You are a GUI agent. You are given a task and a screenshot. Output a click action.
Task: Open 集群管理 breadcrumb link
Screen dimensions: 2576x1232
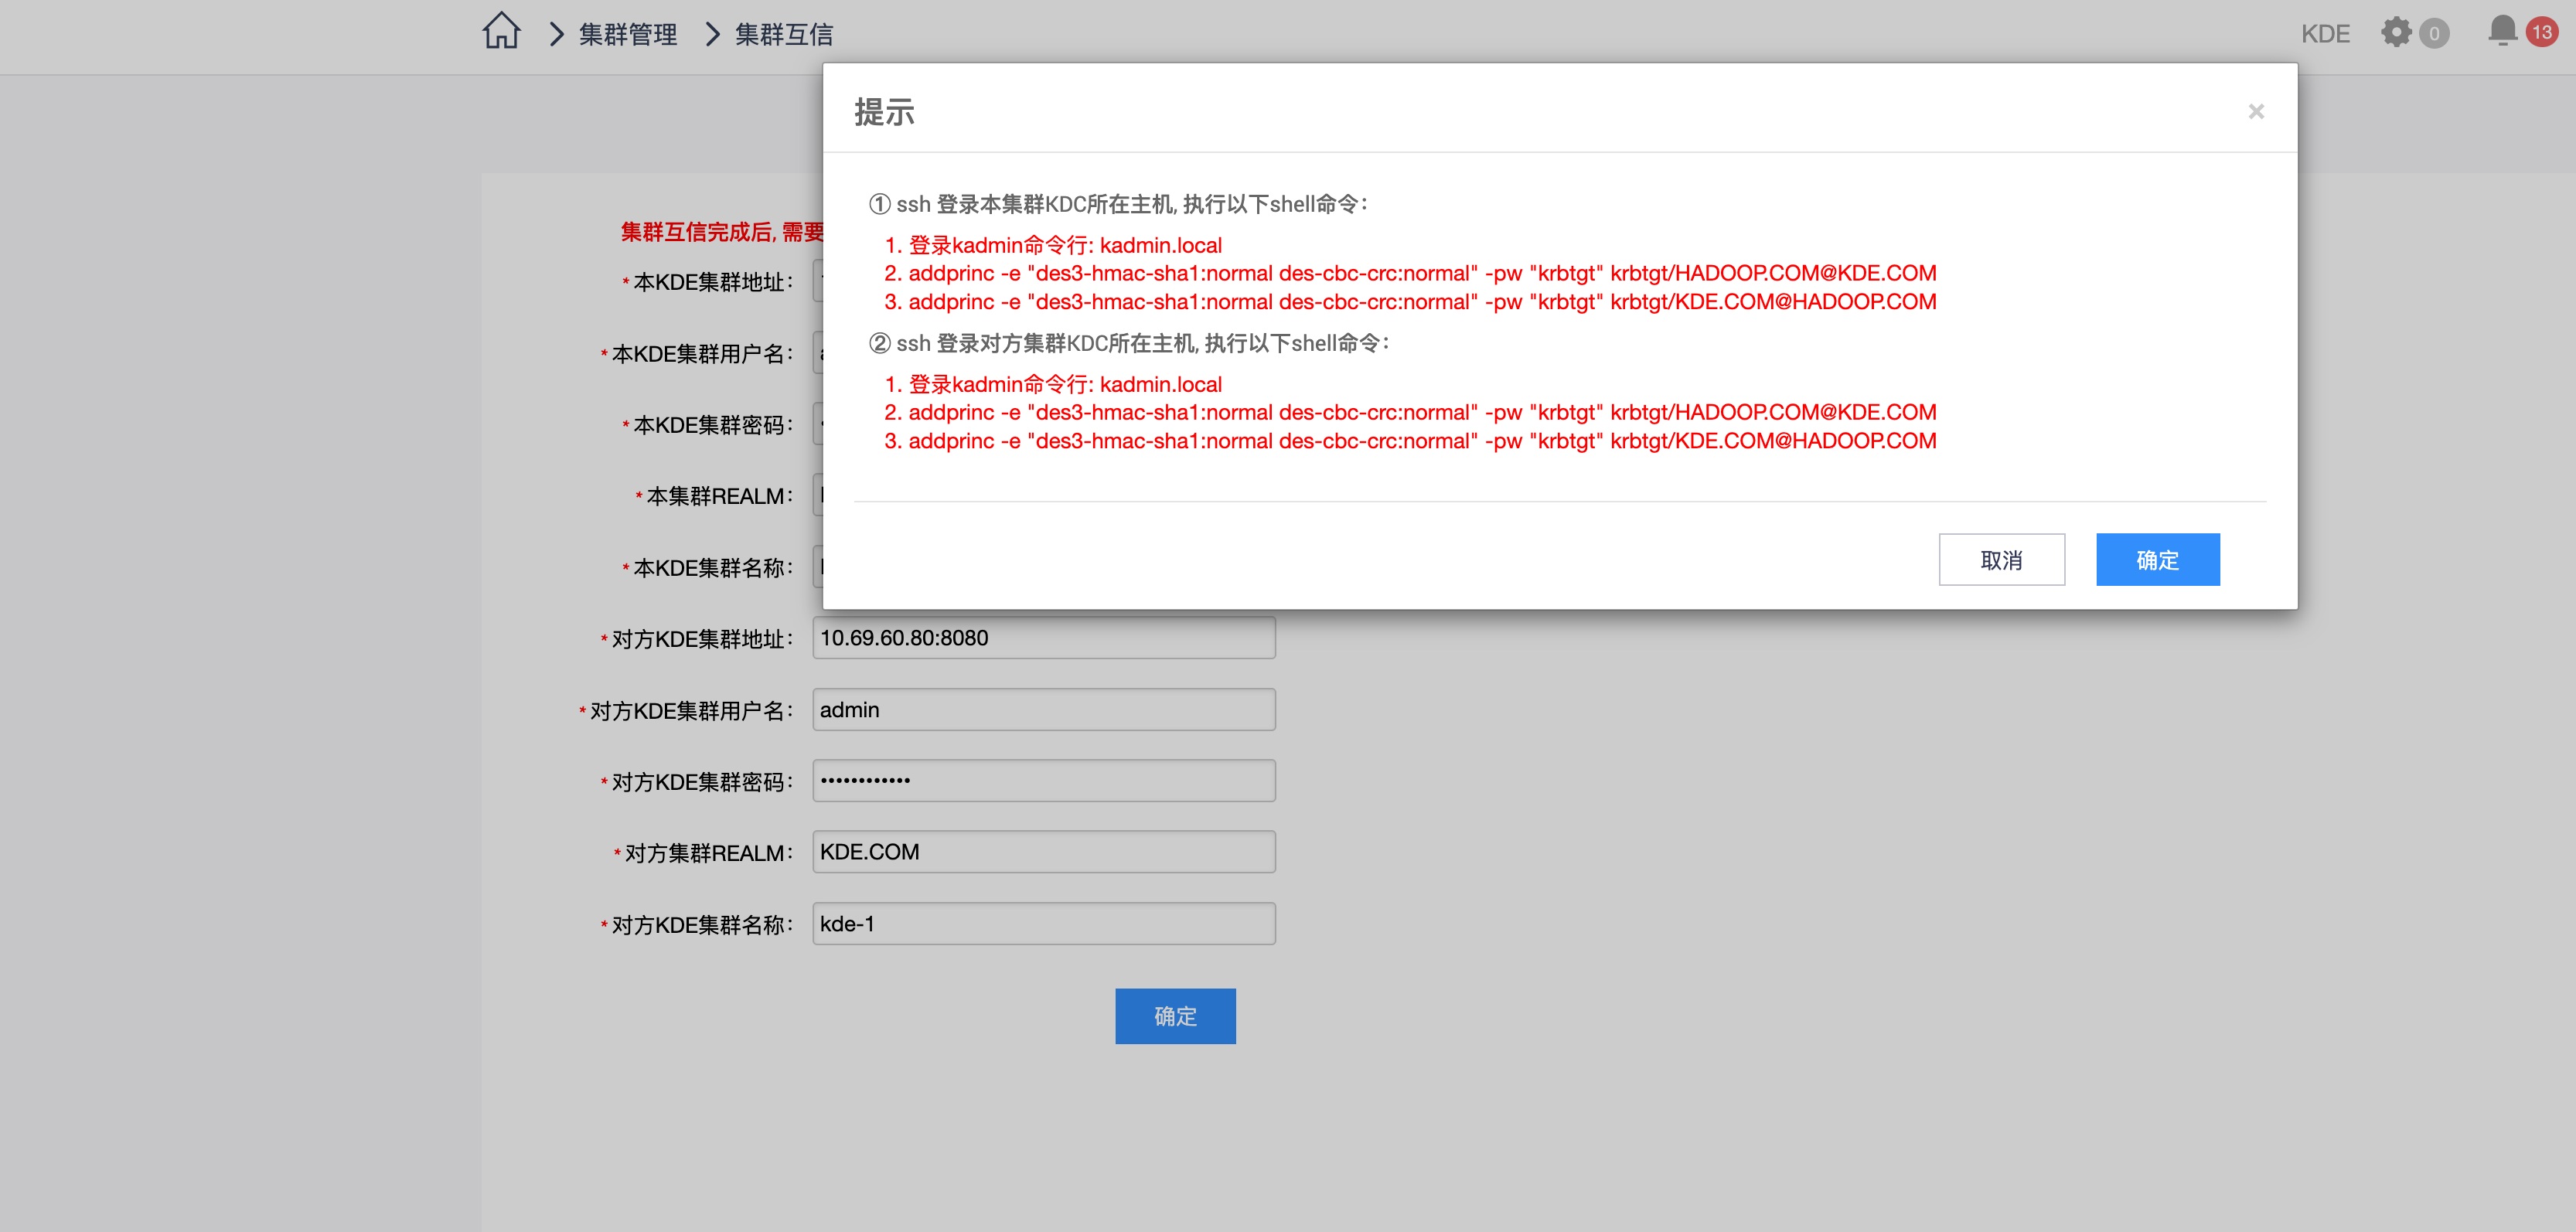pos(628,34)
